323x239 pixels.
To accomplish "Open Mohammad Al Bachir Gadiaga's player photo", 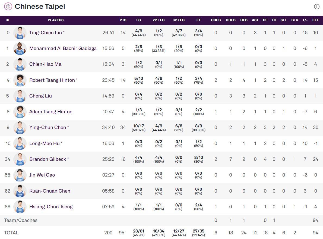I will [x=20, y=48].
